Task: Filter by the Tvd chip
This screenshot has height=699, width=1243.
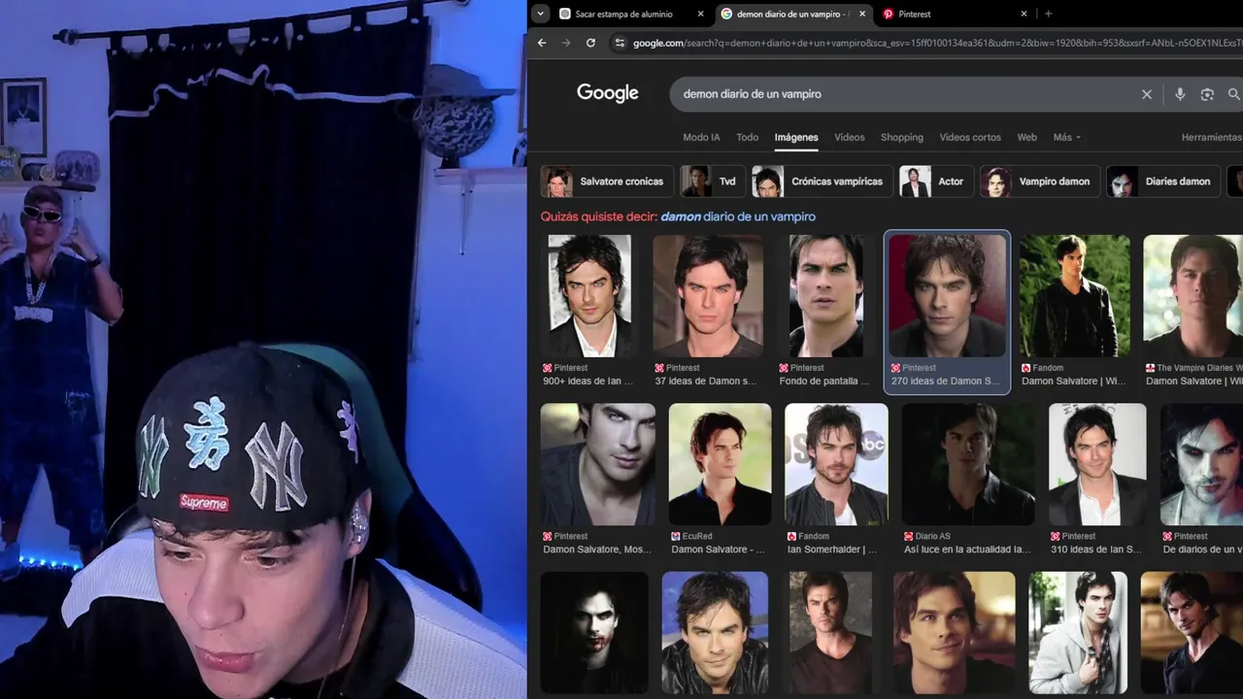Action: pyautogui.click(x=712, y=182)
